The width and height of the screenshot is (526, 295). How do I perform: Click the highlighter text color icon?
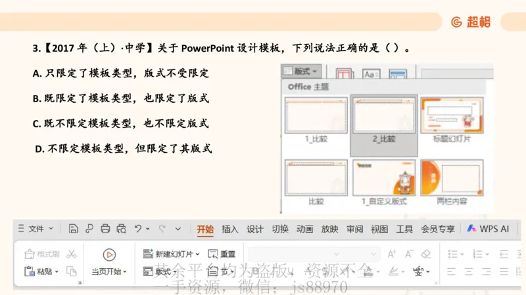click(x=393, y=271)
